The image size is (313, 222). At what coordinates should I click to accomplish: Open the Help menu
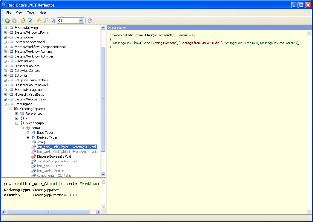[42, 13]
